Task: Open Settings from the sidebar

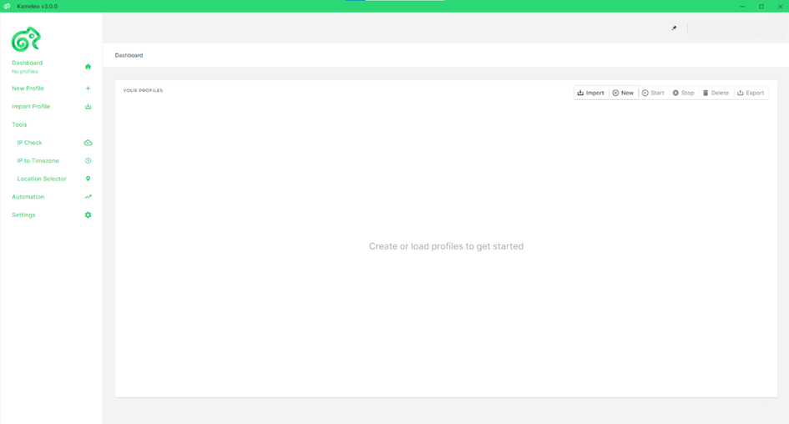Action: (23, 215)
